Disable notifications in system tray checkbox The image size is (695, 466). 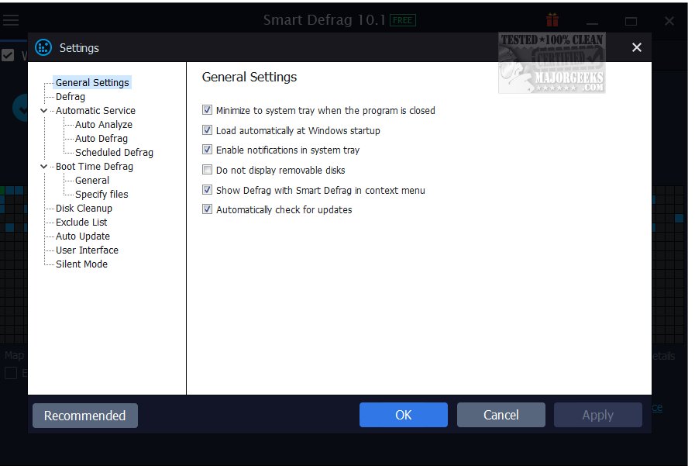coord(207,150)
